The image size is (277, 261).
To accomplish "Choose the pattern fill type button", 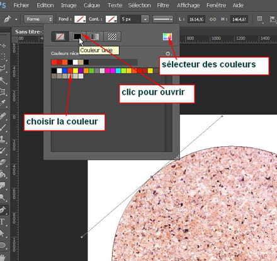I will coord(112,37).
